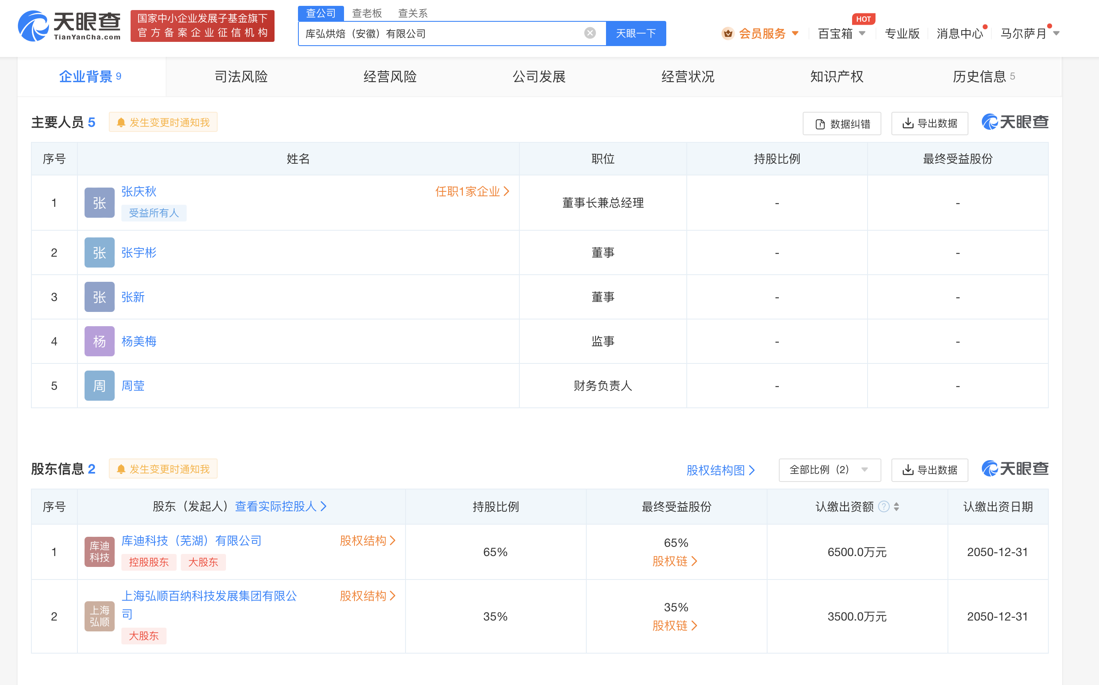This screenshot has width=1099, height=685.
Task: Open 张宇彬 profile link
Action: pos(139,253)
